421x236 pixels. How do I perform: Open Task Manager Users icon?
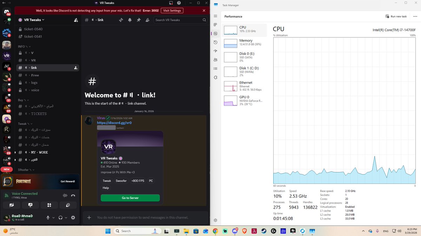(x=215, y=60)
